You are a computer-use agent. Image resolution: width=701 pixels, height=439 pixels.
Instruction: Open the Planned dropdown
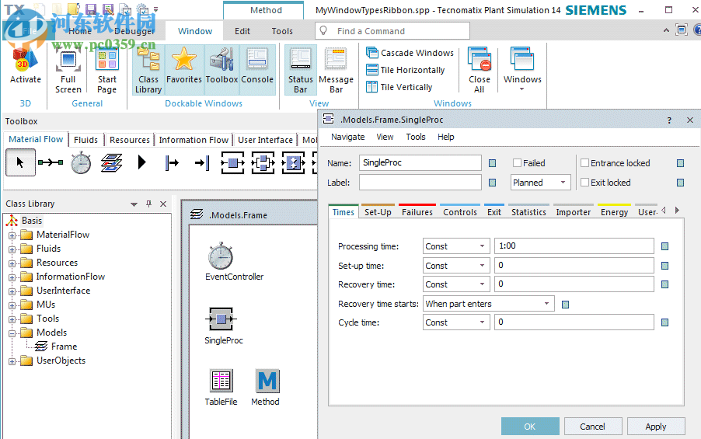pos(541,182)
